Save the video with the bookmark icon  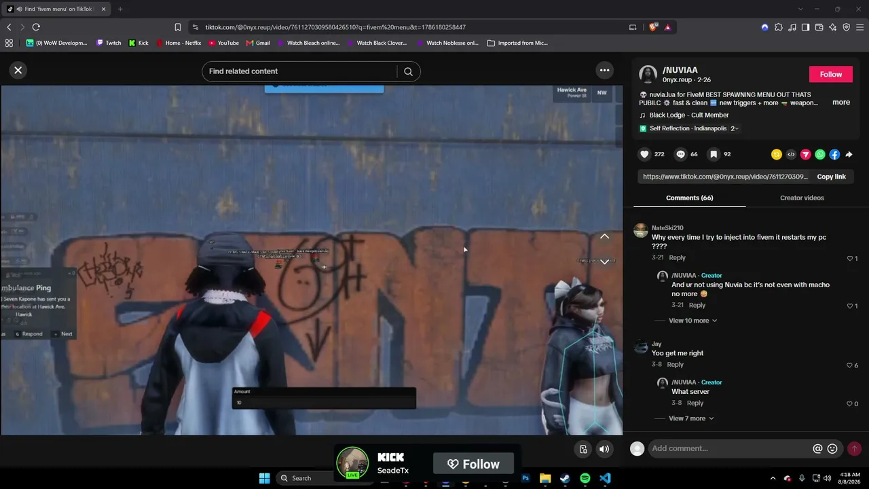click(714, 154)
